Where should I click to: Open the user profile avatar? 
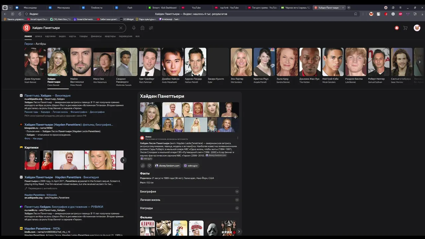417,28
